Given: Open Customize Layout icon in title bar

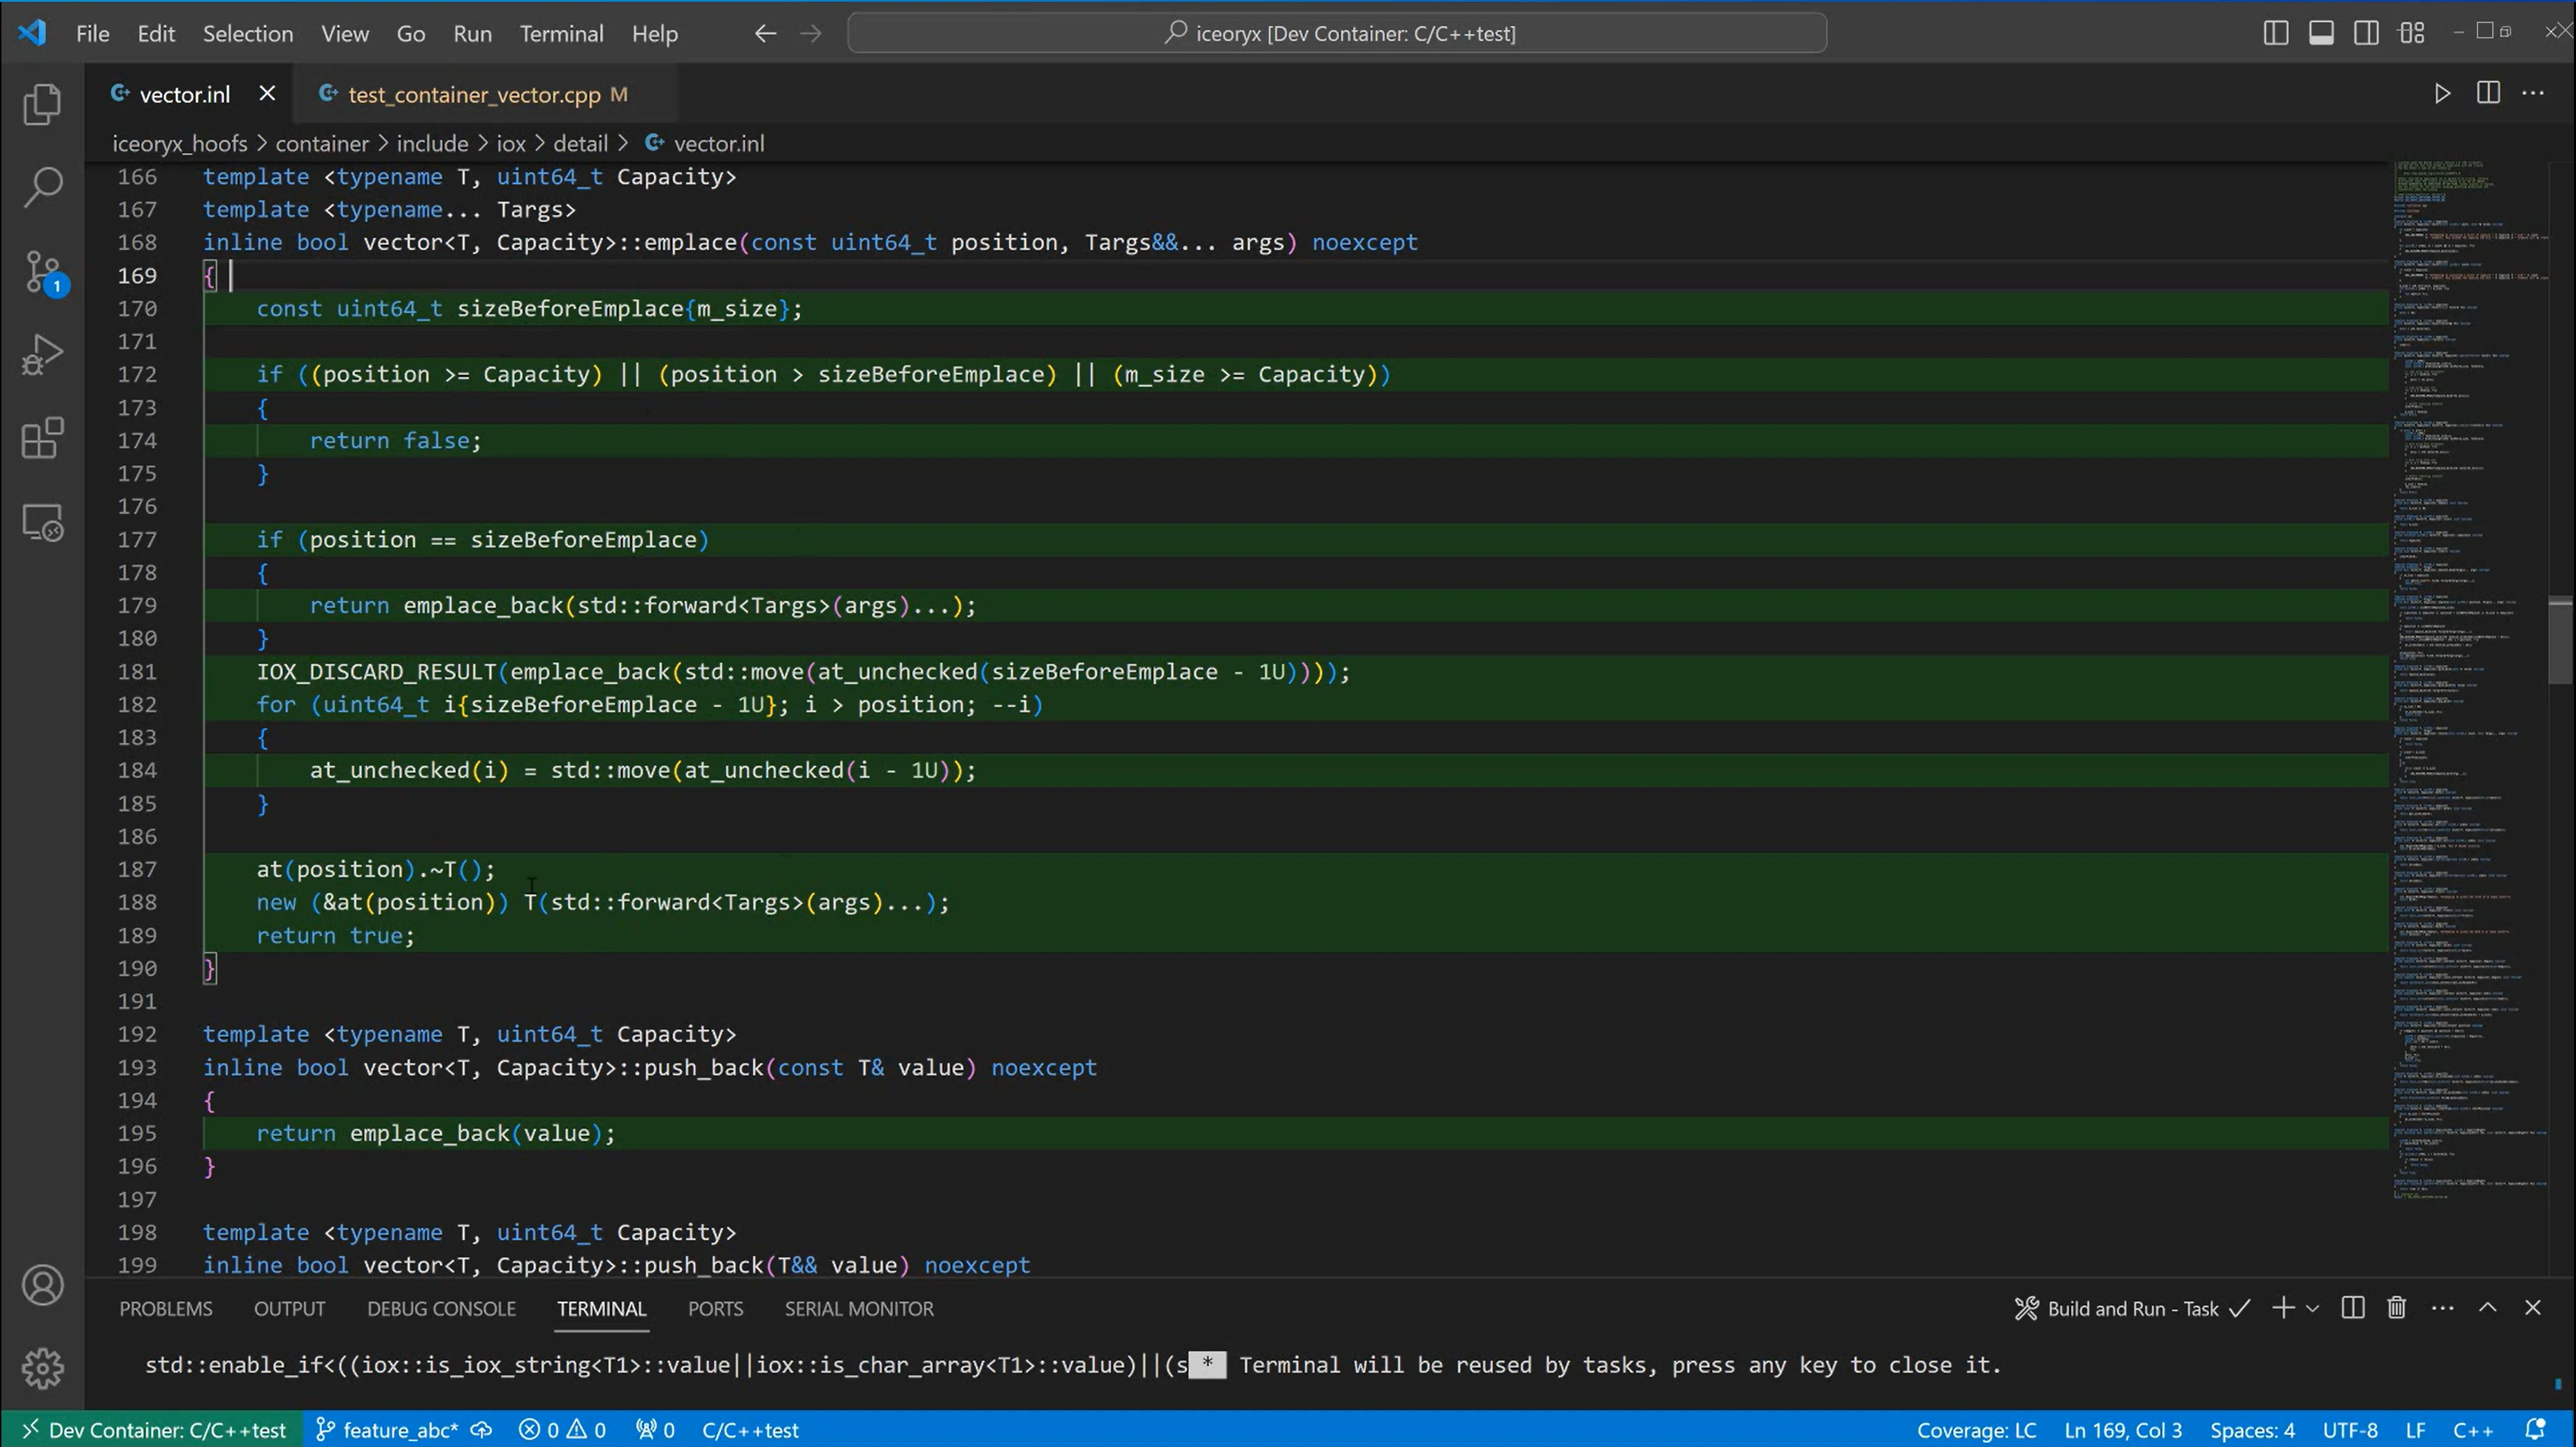Looking at the screenshot, I should [2411, 33].
